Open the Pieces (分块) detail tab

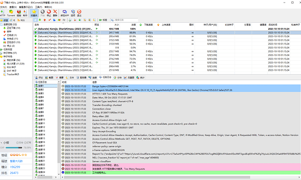point(118,77)
